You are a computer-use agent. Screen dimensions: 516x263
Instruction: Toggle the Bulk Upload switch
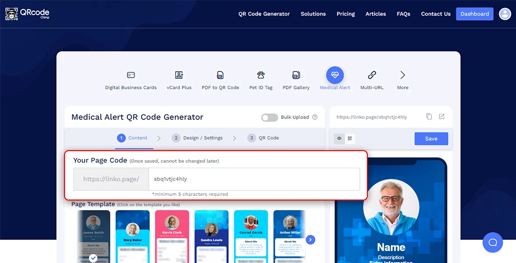pyautogui.click(x=270, y=117)
